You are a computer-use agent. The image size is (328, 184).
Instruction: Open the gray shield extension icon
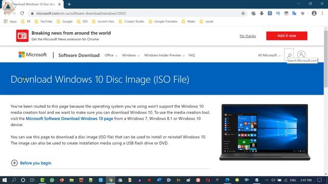click(302, 13)
